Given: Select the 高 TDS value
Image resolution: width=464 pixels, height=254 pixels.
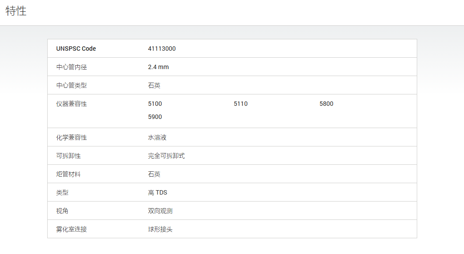Looking at the screenshot, I should 158,192.
